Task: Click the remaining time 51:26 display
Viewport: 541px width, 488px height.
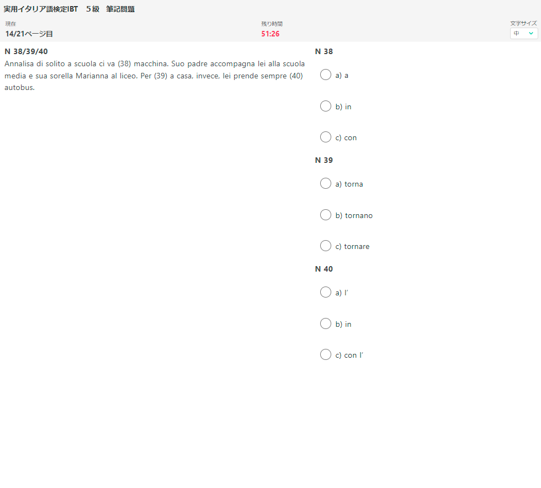Action: (x=270, y=34)
